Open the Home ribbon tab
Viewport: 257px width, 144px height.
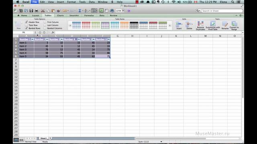22,15
